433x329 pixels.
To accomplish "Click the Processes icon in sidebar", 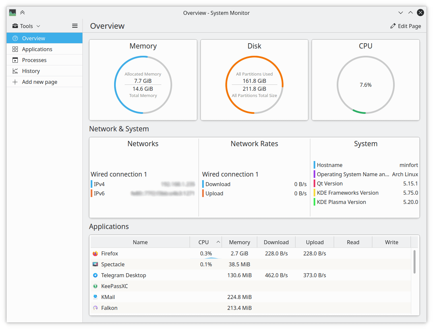I will point(15,60).
